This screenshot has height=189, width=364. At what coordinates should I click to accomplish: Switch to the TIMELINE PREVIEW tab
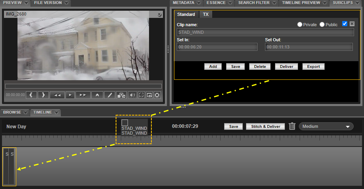click(301, 3)
